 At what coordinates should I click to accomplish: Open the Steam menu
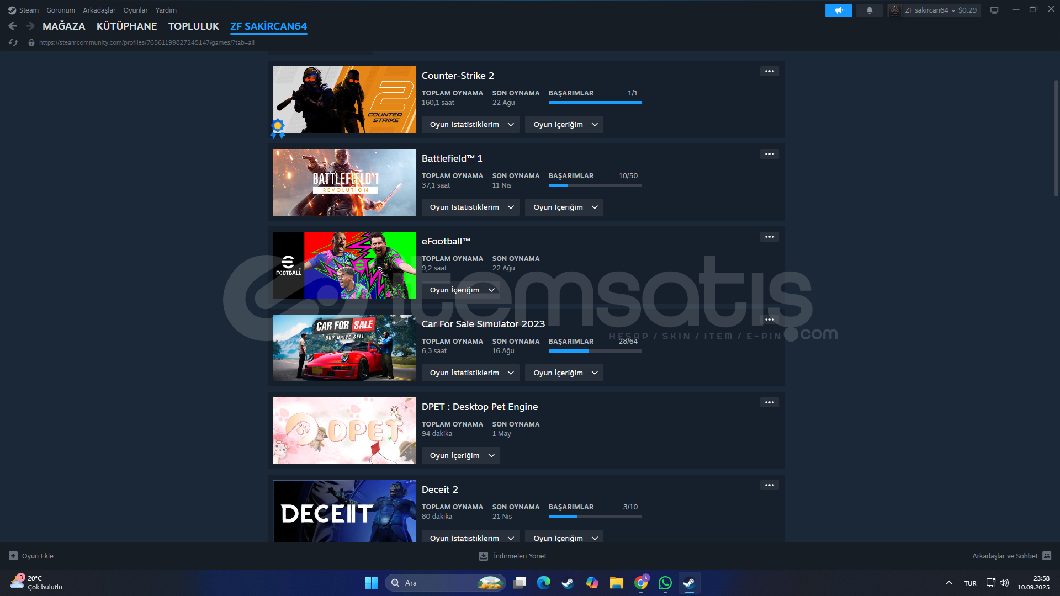29,10
